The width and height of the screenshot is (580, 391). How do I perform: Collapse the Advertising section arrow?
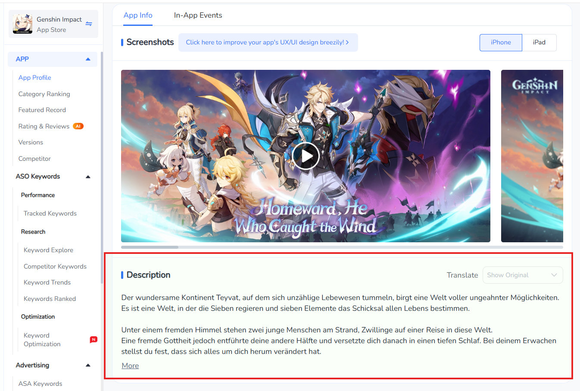[88, 366]
